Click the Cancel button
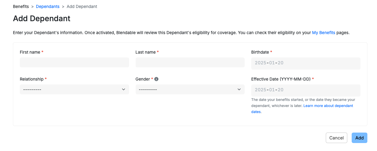This screenshot has width=377, height=151. point(336,138)
